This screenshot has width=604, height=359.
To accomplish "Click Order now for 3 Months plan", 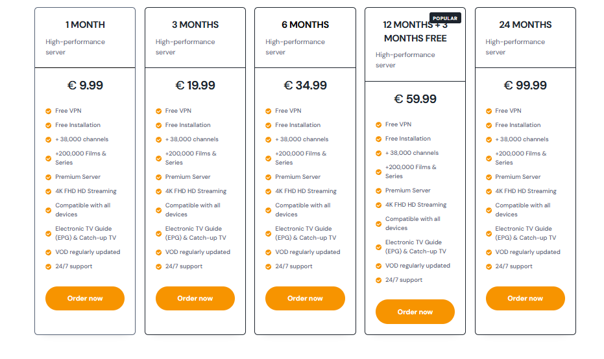I will click(x=195, y=298).
